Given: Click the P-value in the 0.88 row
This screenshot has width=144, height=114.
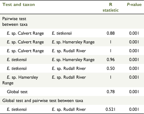Looking at the screenshot, I should [x=134, y=33].
